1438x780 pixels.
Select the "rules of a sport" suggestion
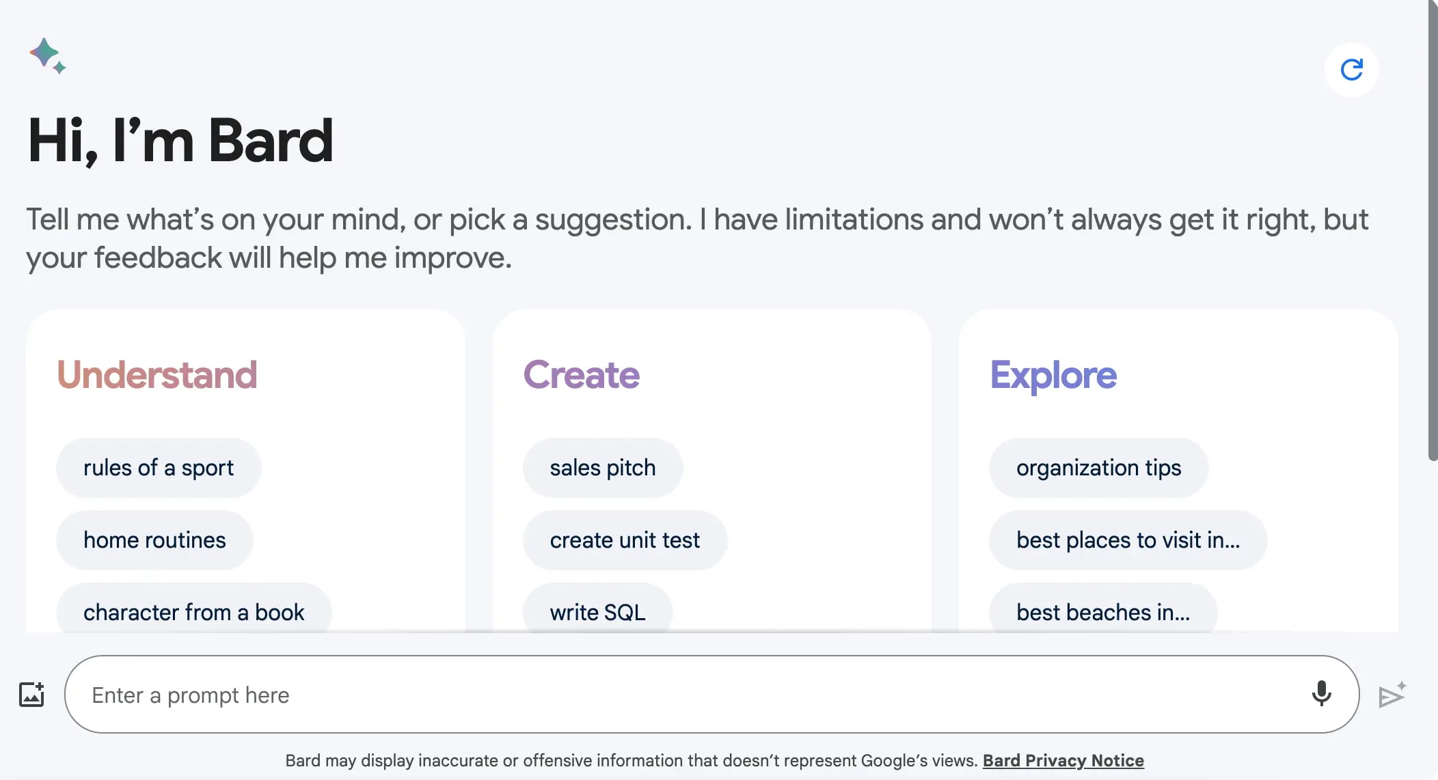click(159, 468)
